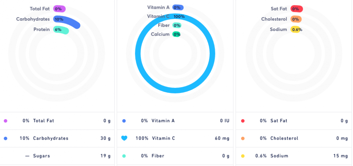Select the Protein 6% chart arc
353x166 pixels.
(61, 30)
